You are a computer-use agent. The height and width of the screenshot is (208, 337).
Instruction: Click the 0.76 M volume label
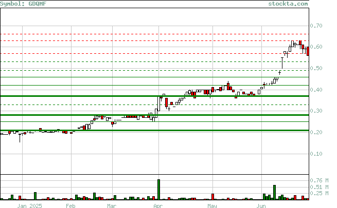point(319,181)
